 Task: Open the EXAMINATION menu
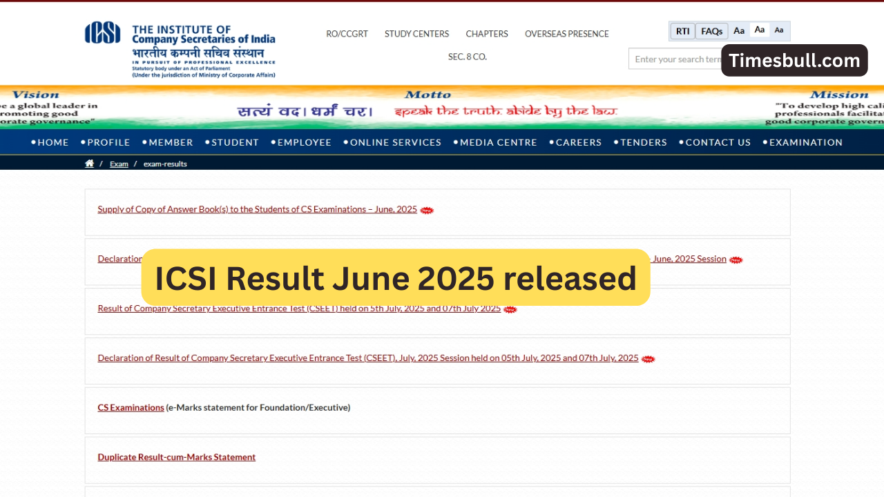[x=805, y=142]
